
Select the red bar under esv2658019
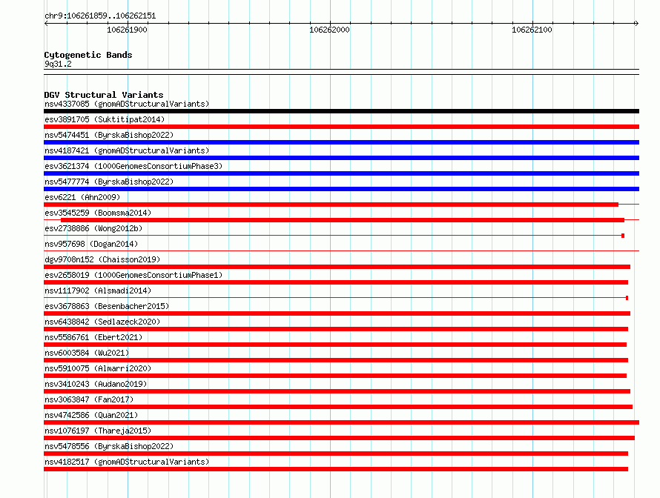click(x=336, y=282)
